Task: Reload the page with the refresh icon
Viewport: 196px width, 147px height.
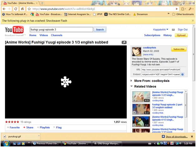Action: click(16, 9)
